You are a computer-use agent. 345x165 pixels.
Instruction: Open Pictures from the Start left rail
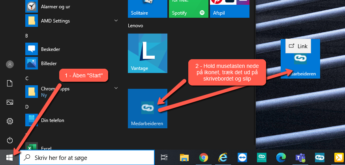(x=10, y=102)
